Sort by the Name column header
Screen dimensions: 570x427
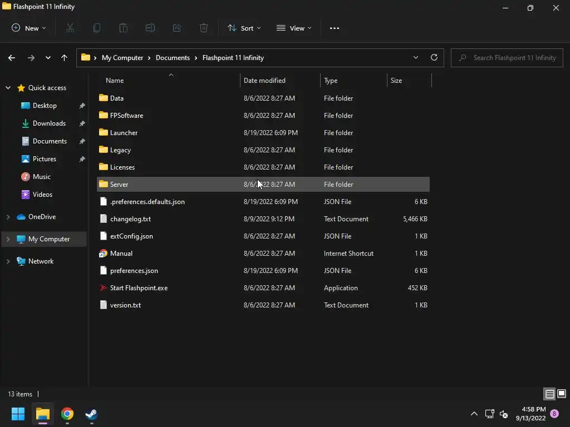coord(169,80)
